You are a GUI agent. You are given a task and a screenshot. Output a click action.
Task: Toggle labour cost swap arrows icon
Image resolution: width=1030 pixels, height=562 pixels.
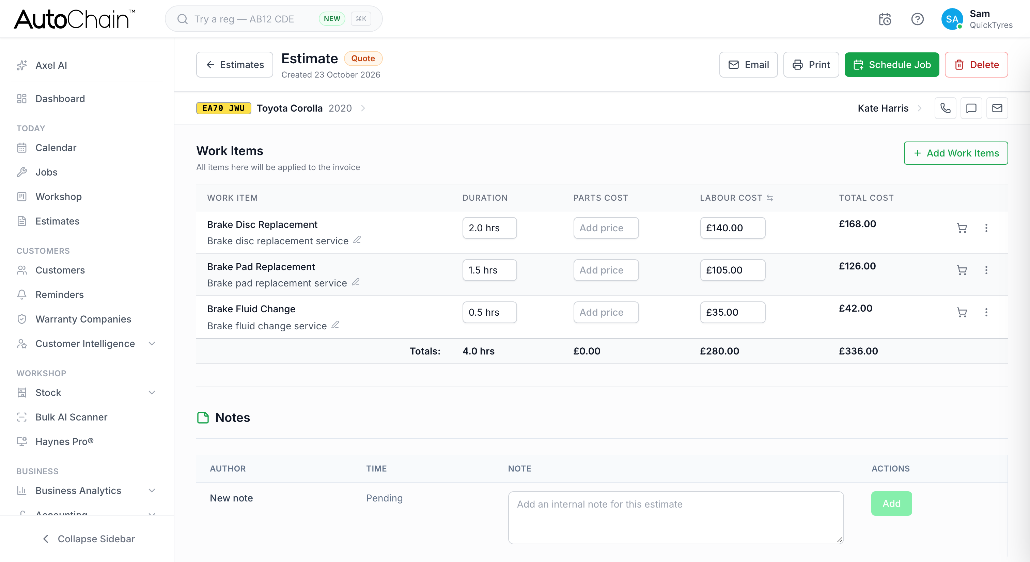tap(770, 198)
